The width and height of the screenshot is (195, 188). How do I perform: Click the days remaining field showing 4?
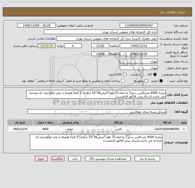[73, 46]
